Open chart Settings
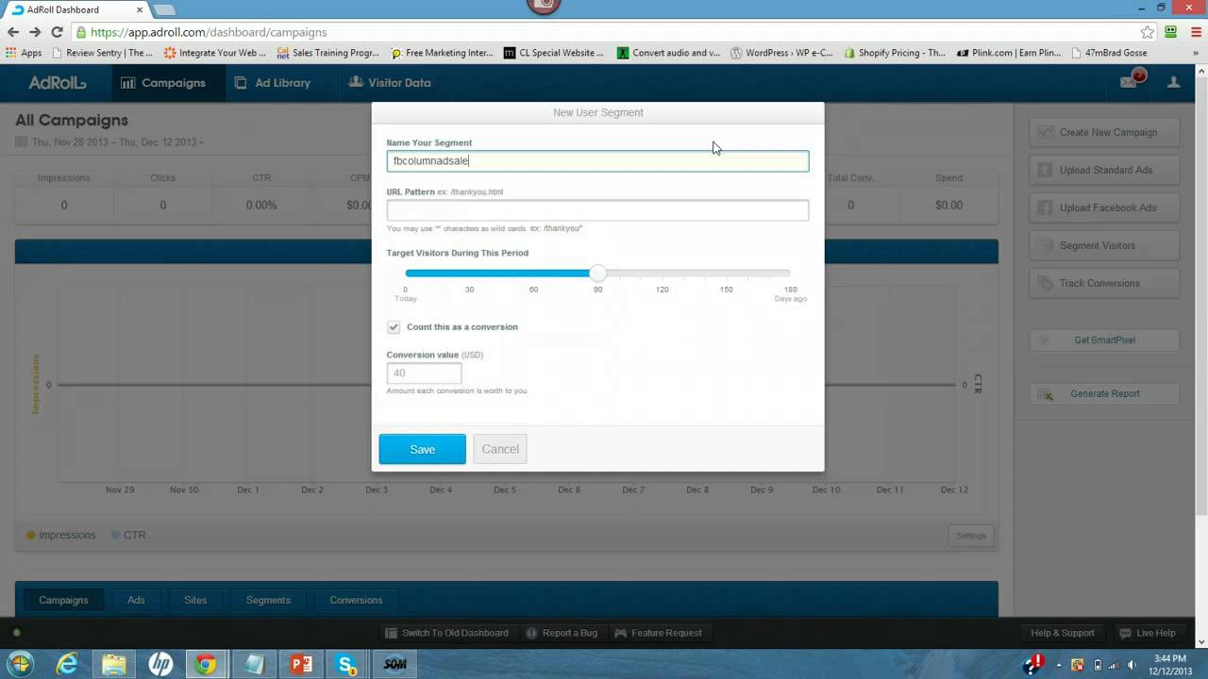1208x679 pixels. click(970, 536)
